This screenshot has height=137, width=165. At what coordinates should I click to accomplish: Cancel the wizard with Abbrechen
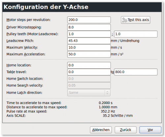101,130
